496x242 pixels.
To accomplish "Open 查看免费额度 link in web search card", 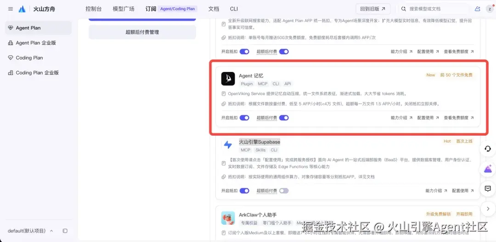I will coord(459,51).
